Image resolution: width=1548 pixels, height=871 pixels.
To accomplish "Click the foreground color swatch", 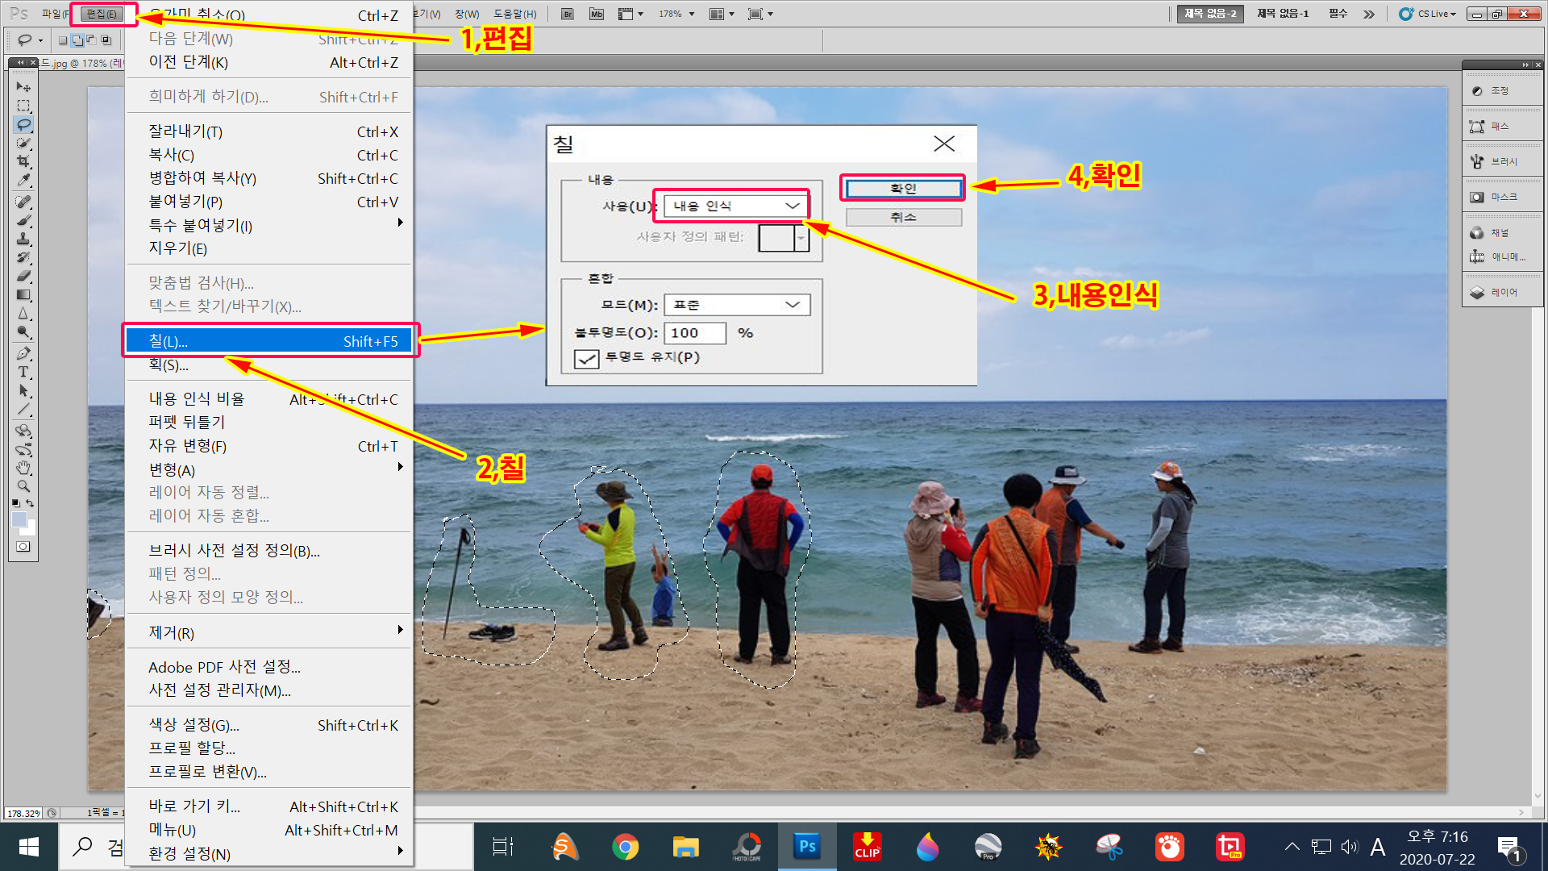I will click(x=19, y=519).
